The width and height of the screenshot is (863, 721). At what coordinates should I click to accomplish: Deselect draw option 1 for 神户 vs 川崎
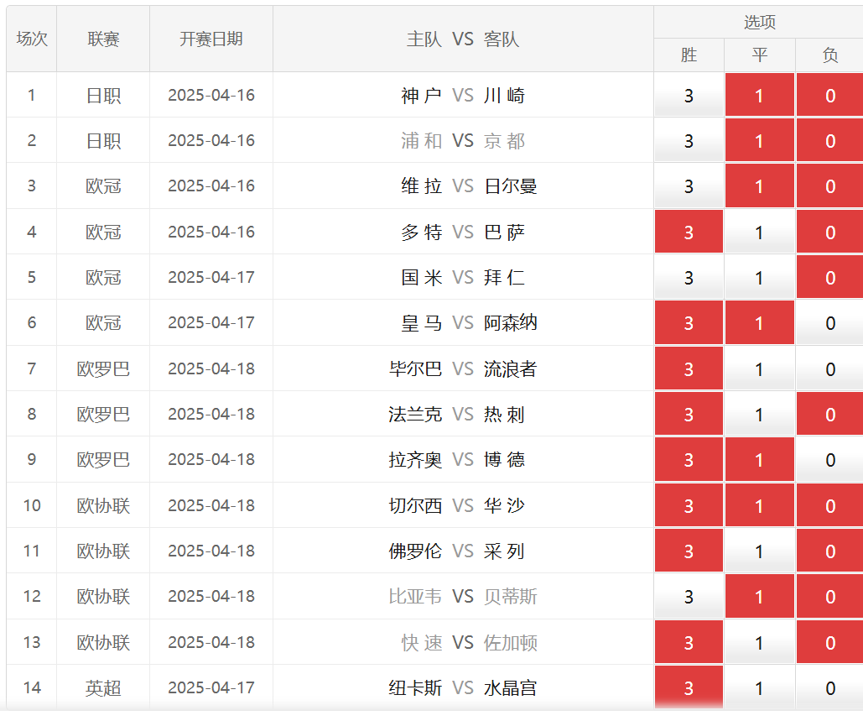pyautogui.click(x=760, y=96)
